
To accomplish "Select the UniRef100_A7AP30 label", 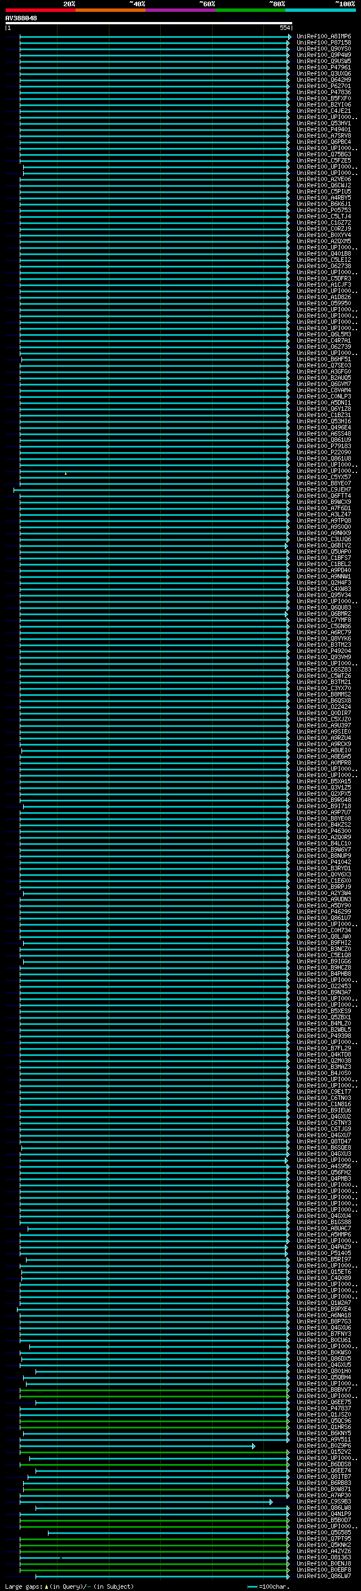I will click(x=324, y=1495).
